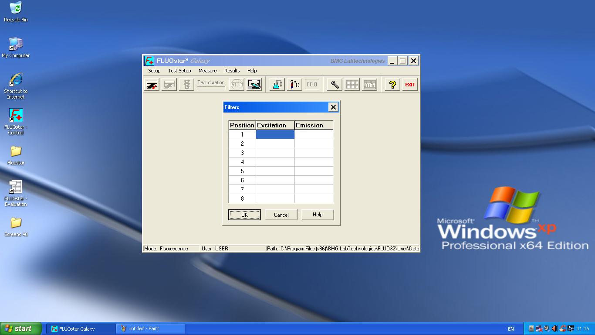This screenshot has width=595, height=335.
Task: Click the Help button in Filters dialog
Action: click(318, 215)
